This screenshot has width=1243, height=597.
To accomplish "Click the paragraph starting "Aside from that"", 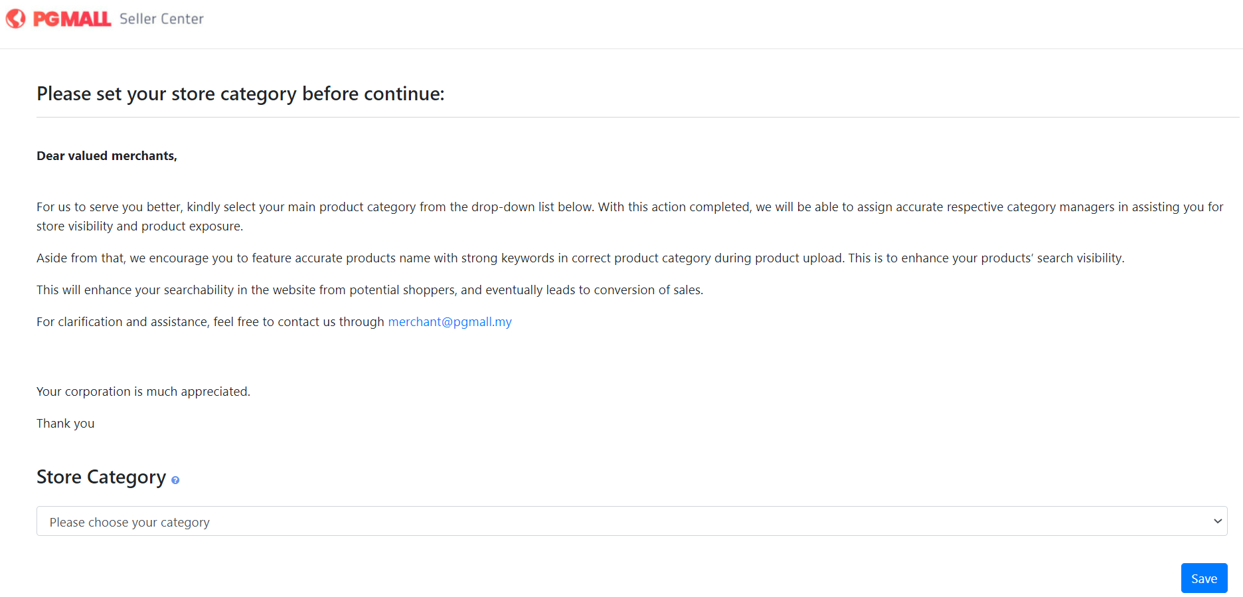I will pyautogui.click(x=580, y=258).
